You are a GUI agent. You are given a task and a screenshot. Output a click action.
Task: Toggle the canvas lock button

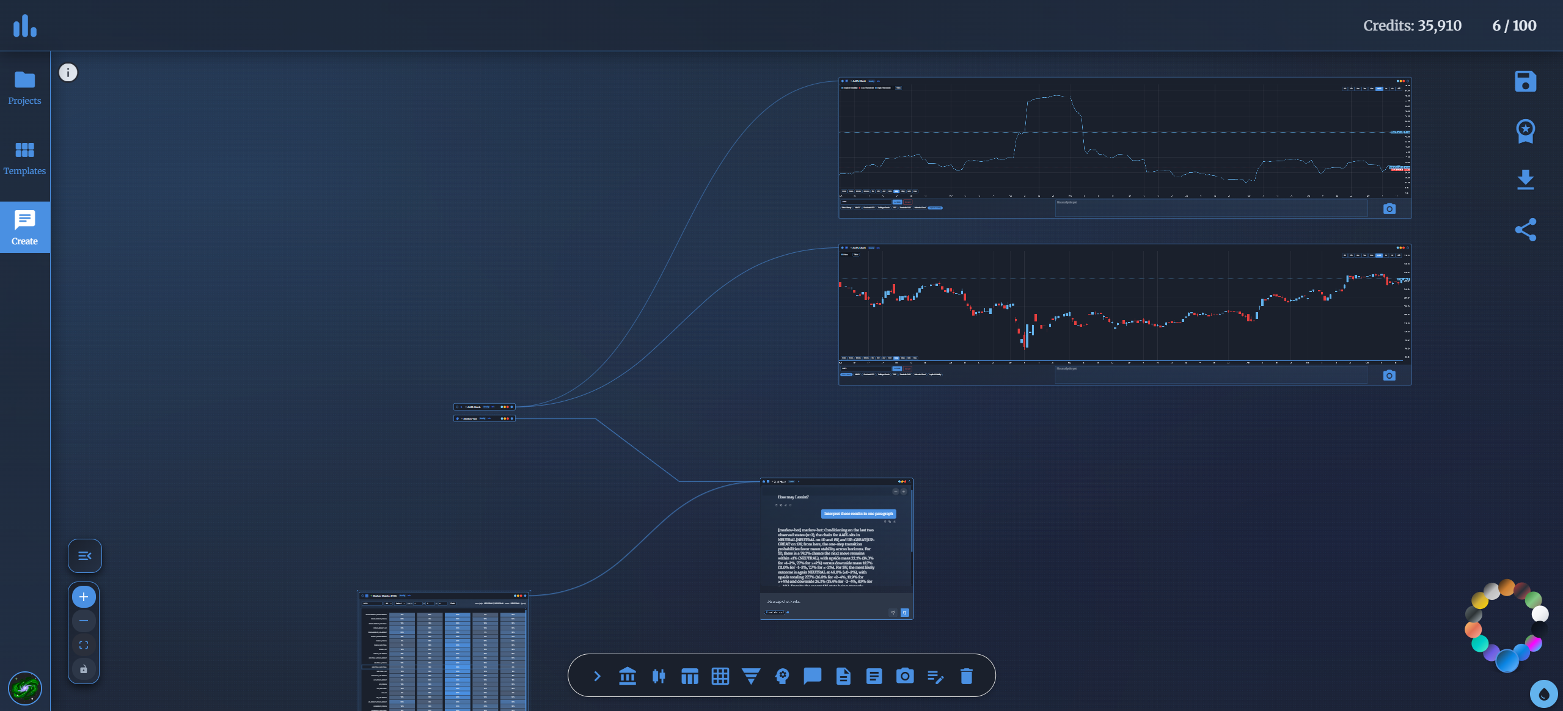[x=84, y=669]
